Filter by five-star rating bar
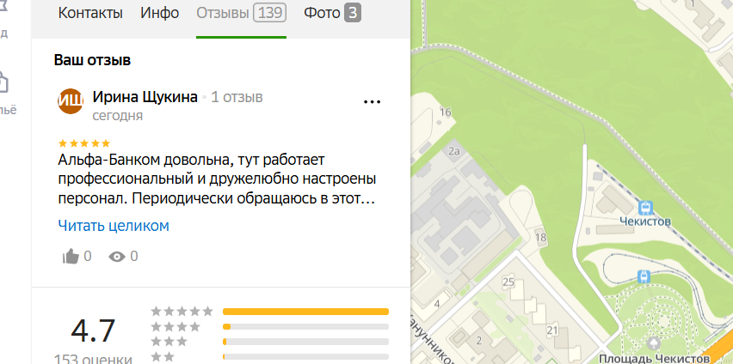Image resolution: width=733 pixels, height=364 pixels. (x=305, y=312)
